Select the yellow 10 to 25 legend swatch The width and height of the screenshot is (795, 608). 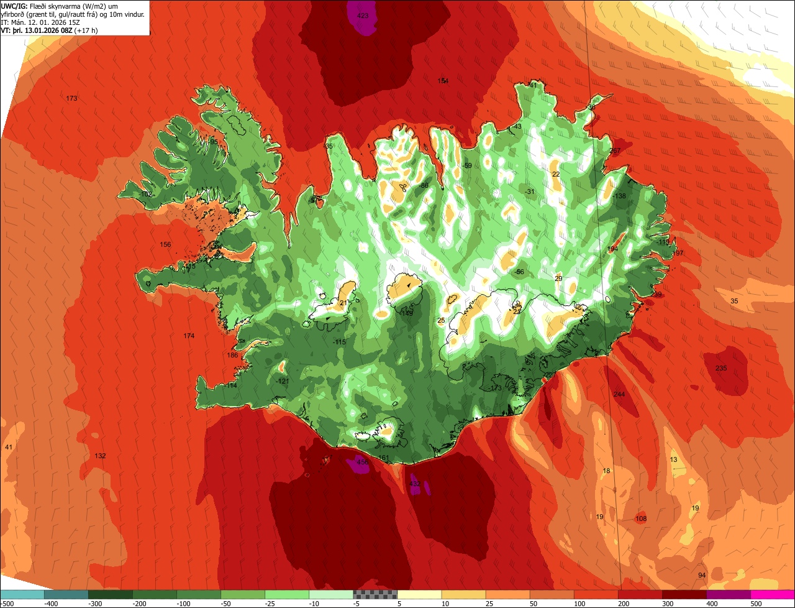click(463, 594)
